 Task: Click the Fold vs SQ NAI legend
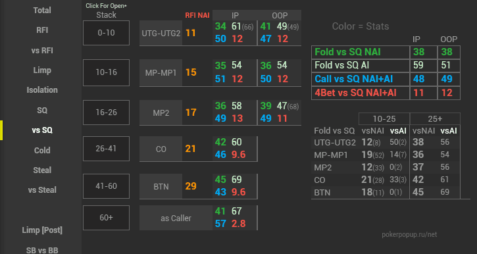(x=347, y=52)
